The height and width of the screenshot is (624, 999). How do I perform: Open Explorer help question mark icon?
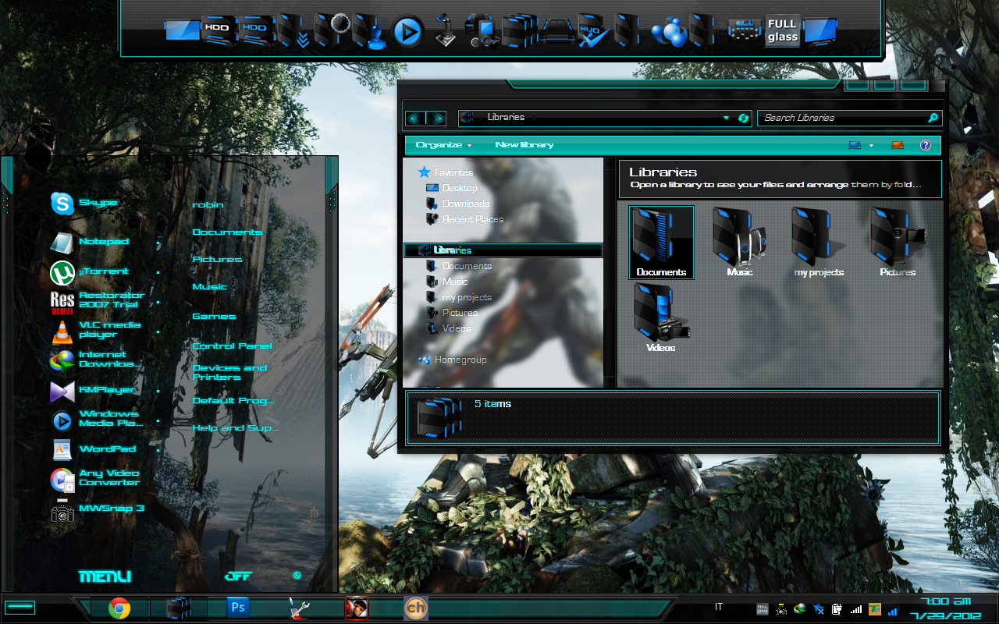click(x=926, y=145)
